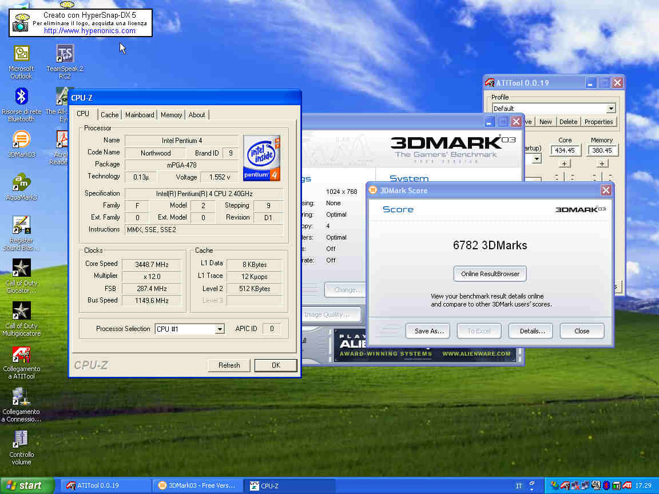Open the Mainboard tab in CPU-Z

point(140,115)
